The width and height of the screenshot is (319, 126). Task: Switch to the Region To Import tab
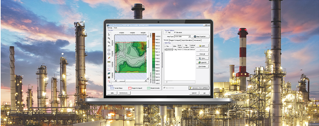click(175, 40)
